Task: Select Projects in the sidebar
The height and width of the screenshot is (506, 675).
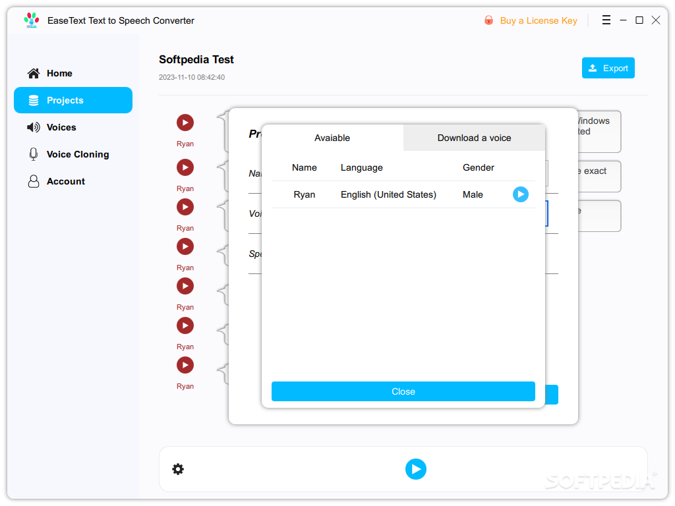Action: point(73,100)
